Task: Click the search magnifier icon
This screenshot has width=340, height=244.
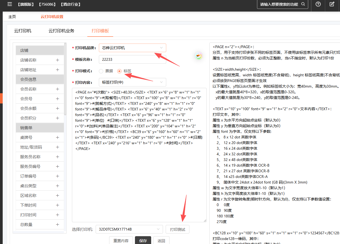Action: (x=303, y=4)
